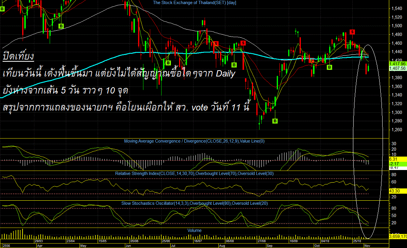Click the yellow 6.31 MACD value tag
407x248 pixels.
coord(398,159)
